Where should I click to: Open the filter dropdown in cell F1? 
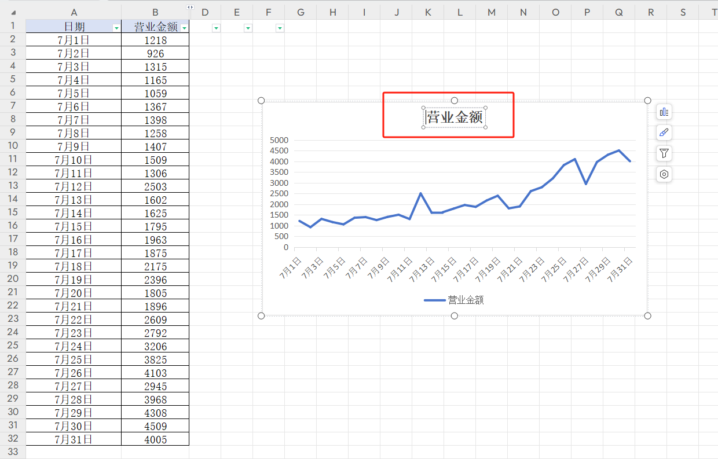pyautogui.click(x=280, y=28)
